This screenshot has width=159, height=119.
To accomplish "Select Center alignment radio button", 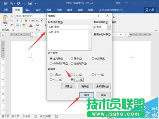I will click(x=72, y=58).
